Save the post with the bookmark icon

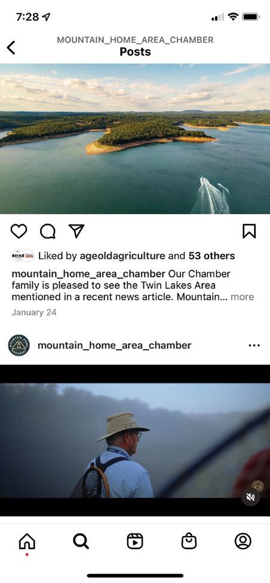(249, 231)
